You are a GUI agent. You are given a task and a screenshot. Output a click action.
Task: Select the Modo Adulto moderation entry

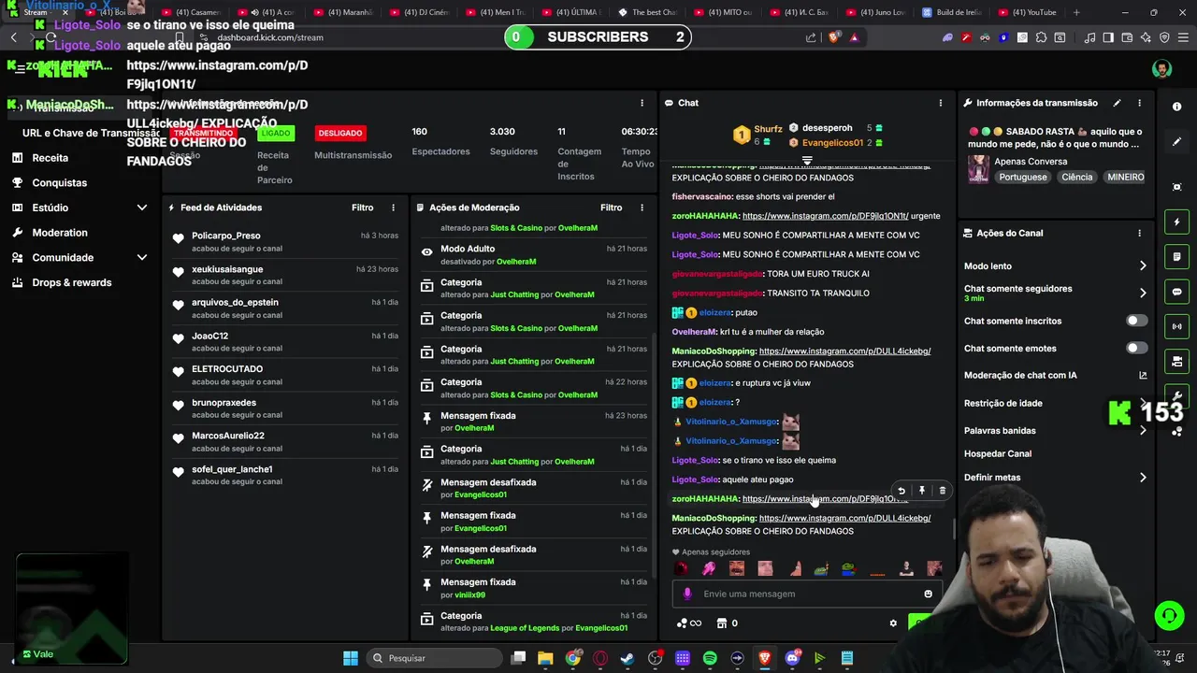(533, 255)
